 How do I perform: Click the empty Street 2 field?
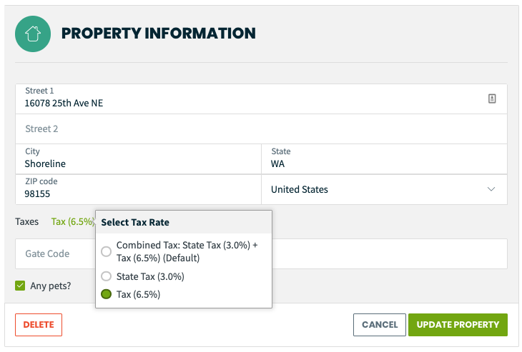pos(261,129)
